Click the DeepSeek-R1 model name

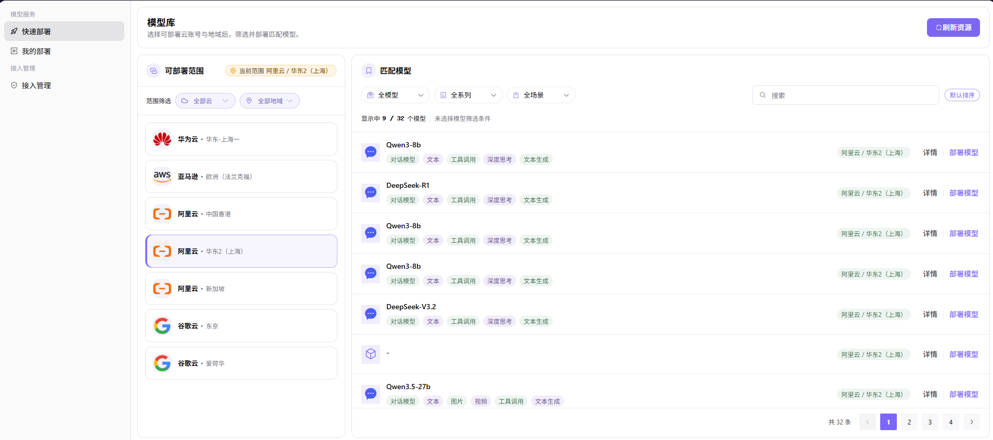click(408, 185)
